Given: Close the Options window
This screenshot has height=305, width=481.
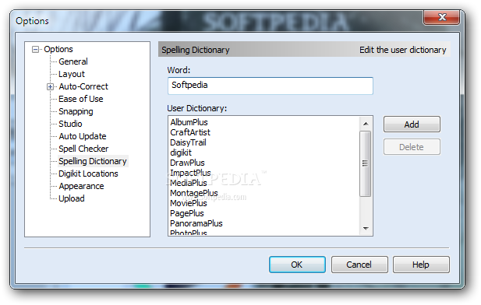Looking at the screenshot, I should [x=441, y=17].
